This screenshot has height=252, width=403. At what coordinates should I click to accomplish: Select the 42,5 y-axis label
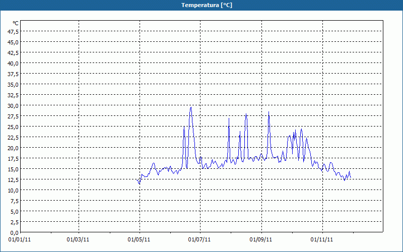(x=13, y=53)
